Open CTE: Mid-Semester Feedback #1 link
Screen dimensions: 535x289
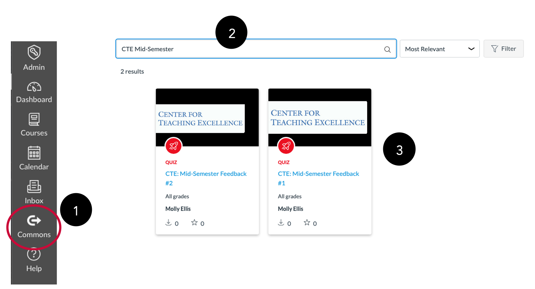(x=318, y=178)
